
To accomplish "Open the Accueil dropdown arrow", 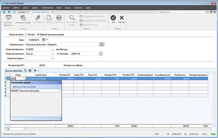I will point(28,12).
